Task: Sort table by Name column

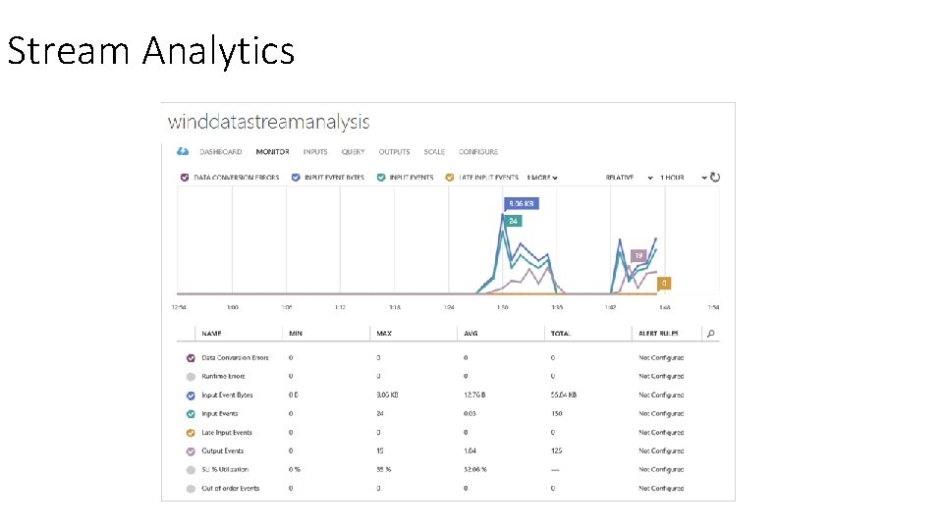Action: [212, 334]
